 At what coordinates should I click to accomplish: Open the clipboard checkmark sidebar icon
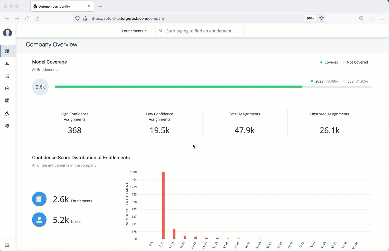point(7,88)
